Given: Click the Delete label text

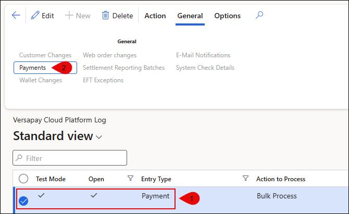Looking at the screenshot, I should [x=122, y=16].
